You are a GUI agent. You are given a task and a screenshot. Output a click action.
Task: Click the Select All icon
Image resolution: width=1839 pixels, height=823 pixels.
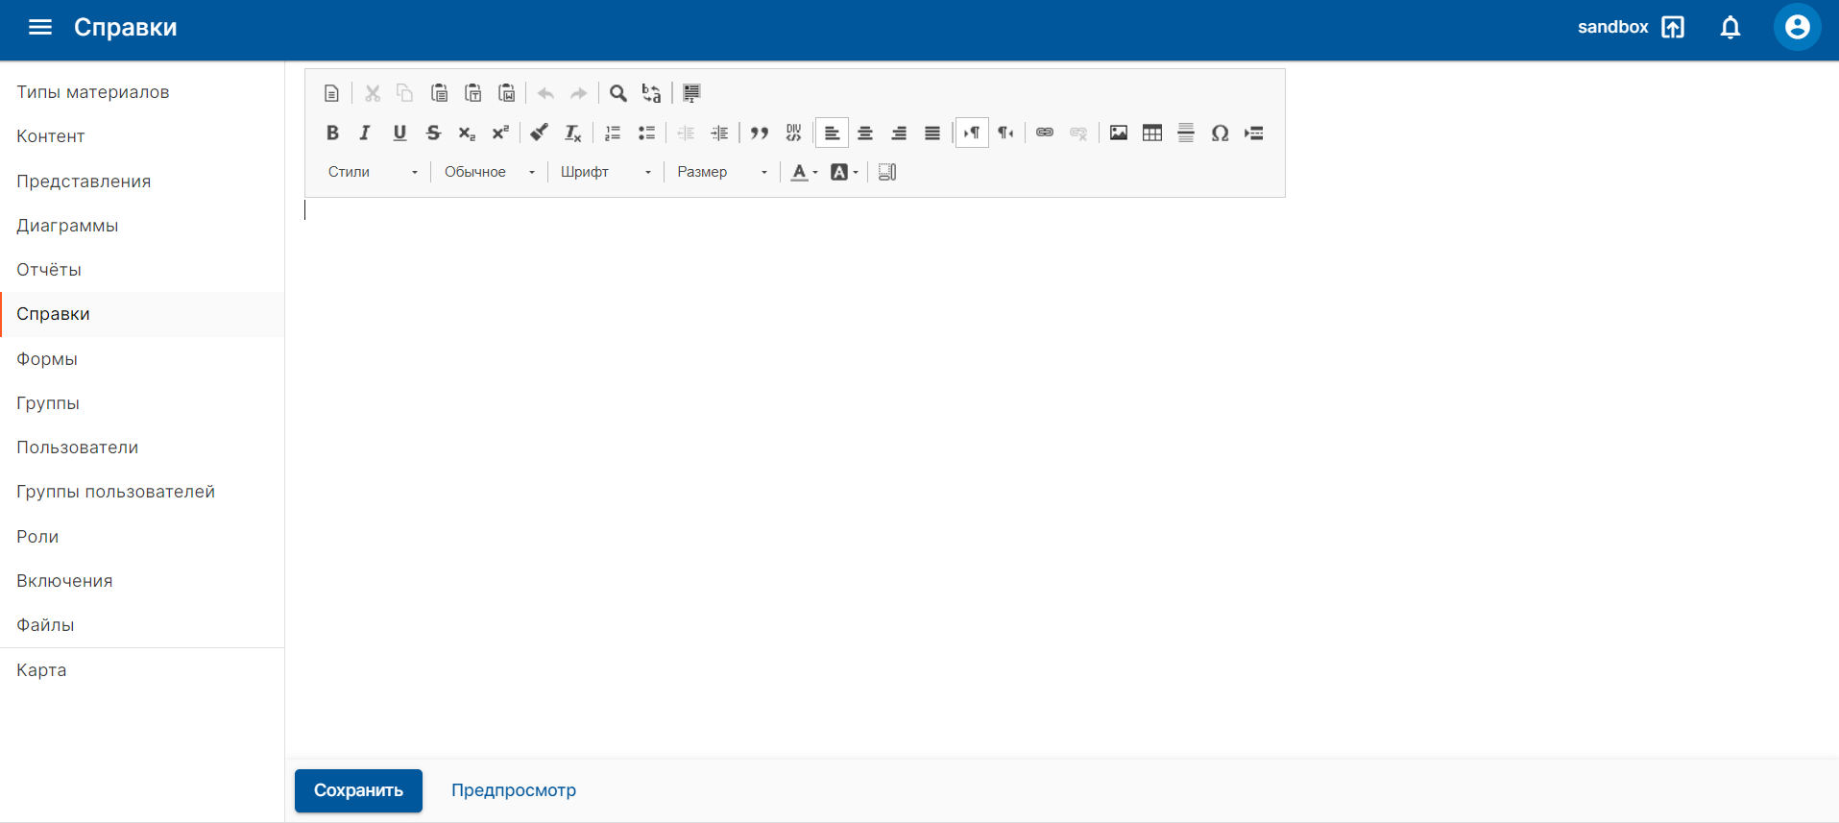691,93
